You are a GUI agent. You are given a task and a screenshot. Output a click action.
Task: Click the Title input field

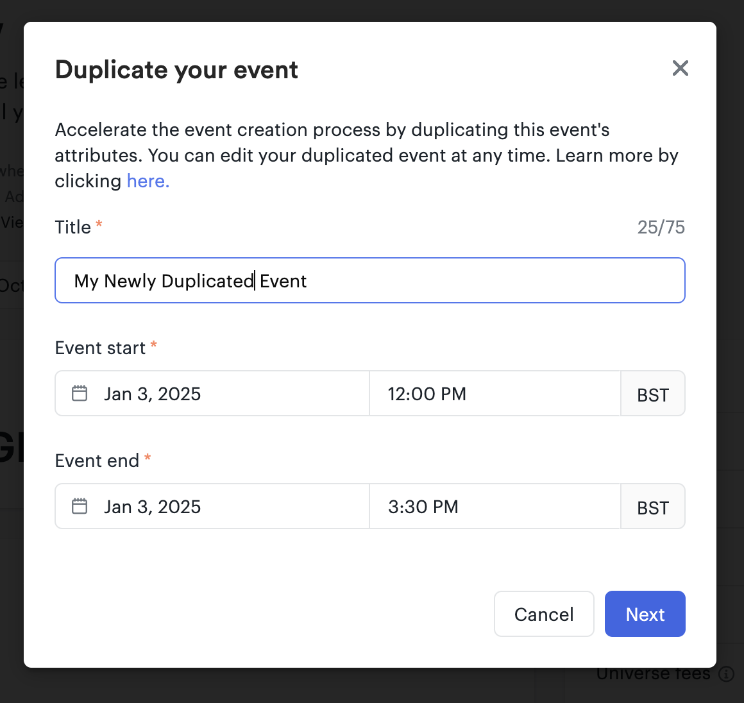point(369,280)
